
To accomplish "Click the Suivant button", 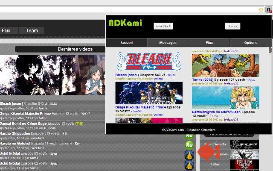I will coord(232,26).
